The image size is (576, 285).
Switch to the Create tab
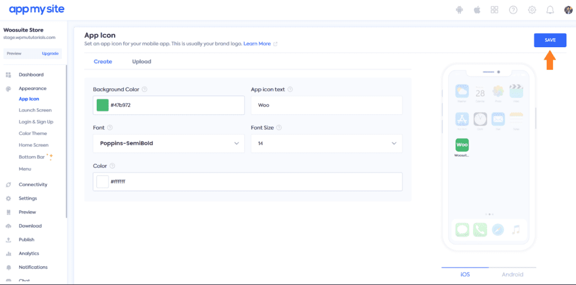(103, 62)
